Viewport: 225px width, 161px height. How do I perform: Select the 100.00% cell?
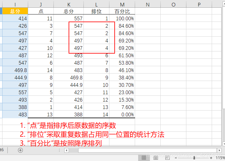(122, 18)
